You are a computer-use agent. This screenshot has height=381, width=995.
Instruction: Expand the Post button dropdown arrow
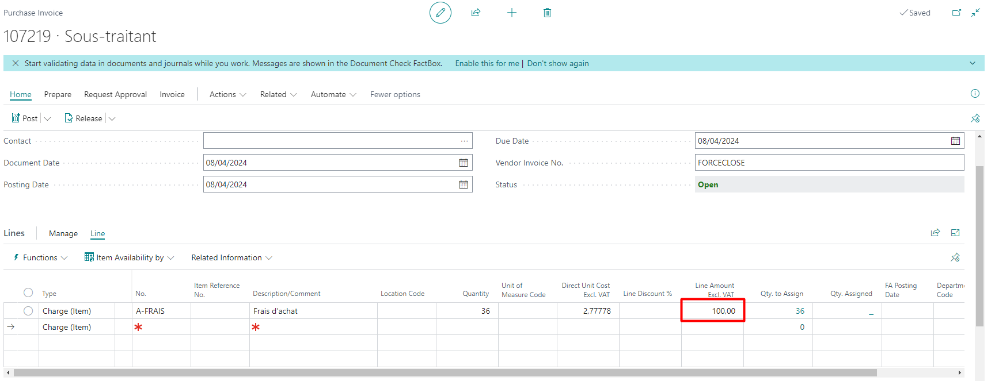coord(48,119)
